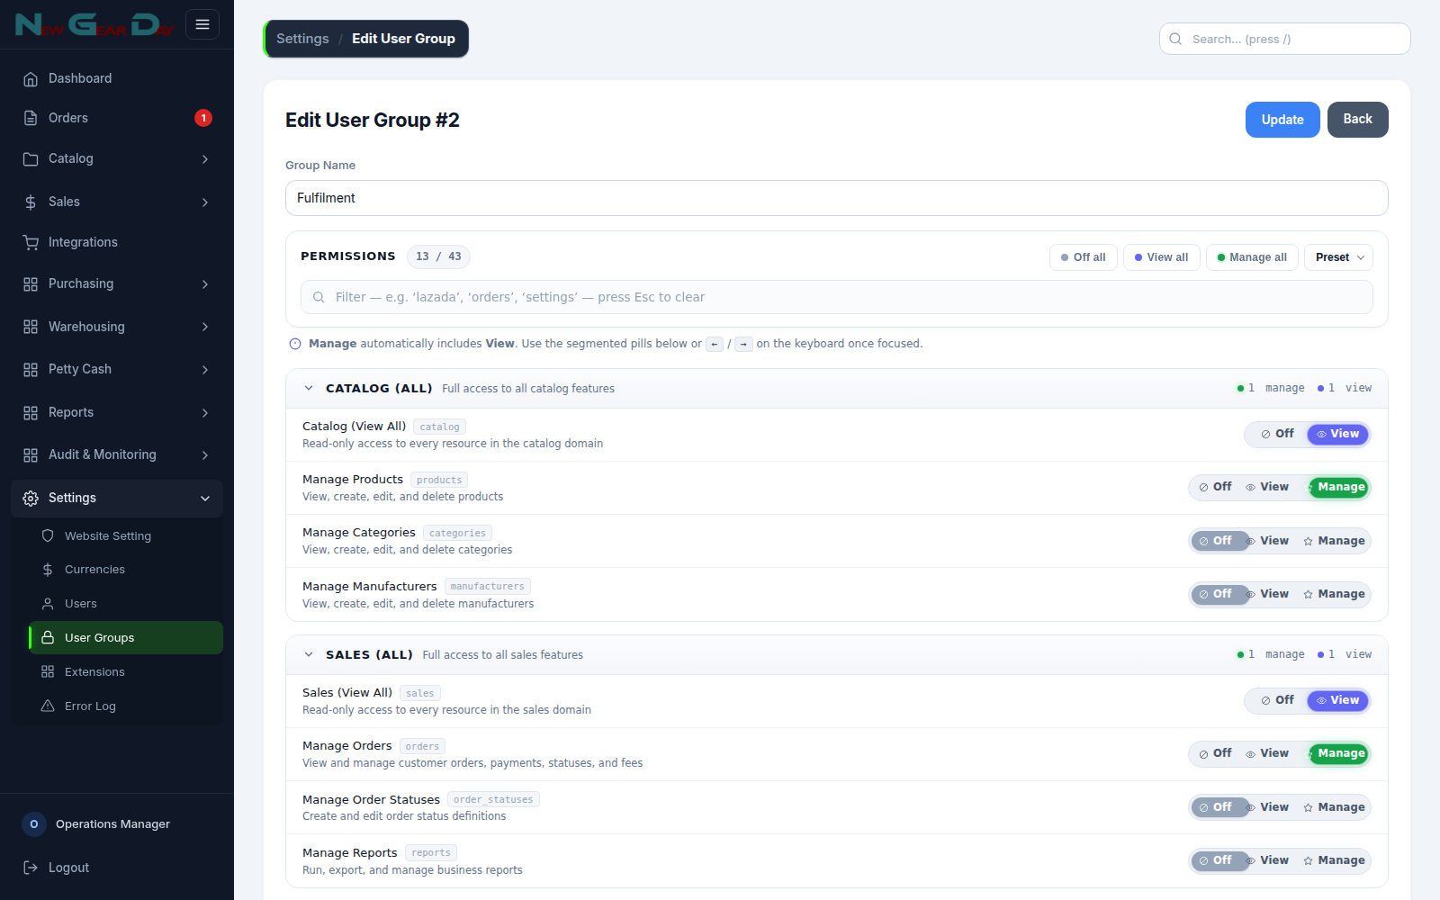Click the Integrations cart icon
Viewport: 1440px width, 900px height.
(31, 242)
